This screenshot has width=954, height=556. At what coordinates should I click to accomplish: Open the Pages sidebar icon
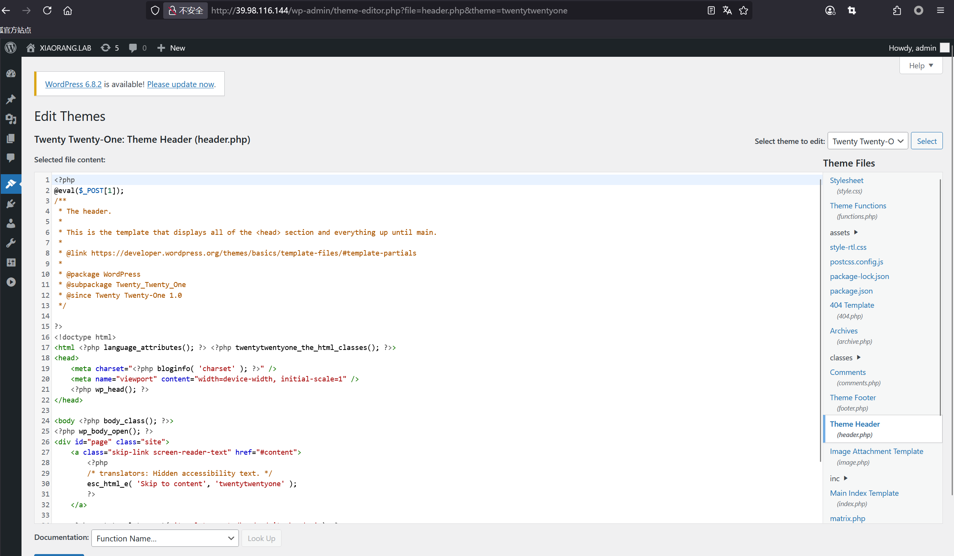pyautogui.click(x=11, y=139)
